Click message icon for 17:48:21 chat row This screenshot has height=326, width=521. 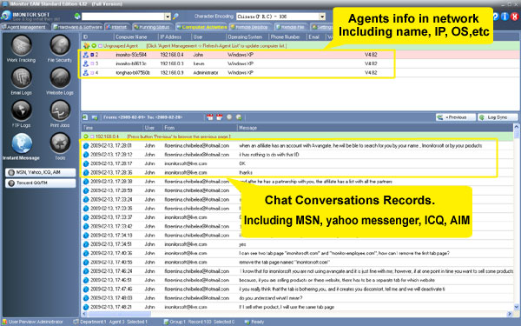point(86,307)
